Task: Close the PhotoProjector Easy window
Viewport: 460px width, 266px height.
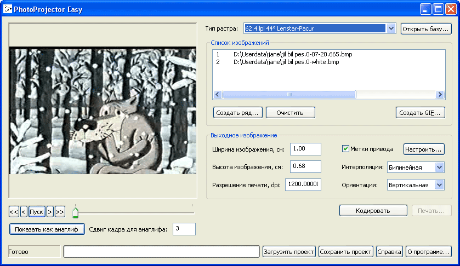Action: [x=451, y=9]
